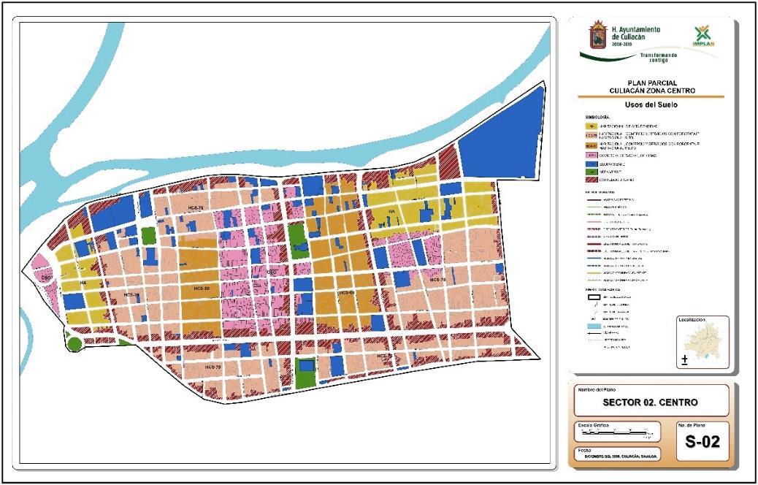Image resolution: width=758 pixels, height=485 pixels.
Task: Click the Fecha date field box
Action: 617,454
